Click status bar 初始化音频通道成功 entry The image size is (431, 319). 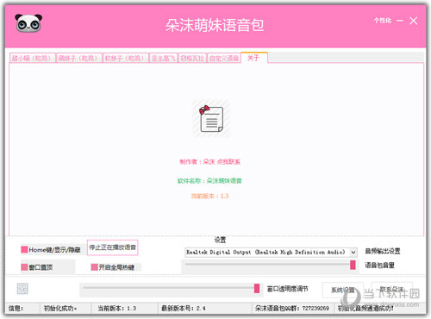pos(380,309)
